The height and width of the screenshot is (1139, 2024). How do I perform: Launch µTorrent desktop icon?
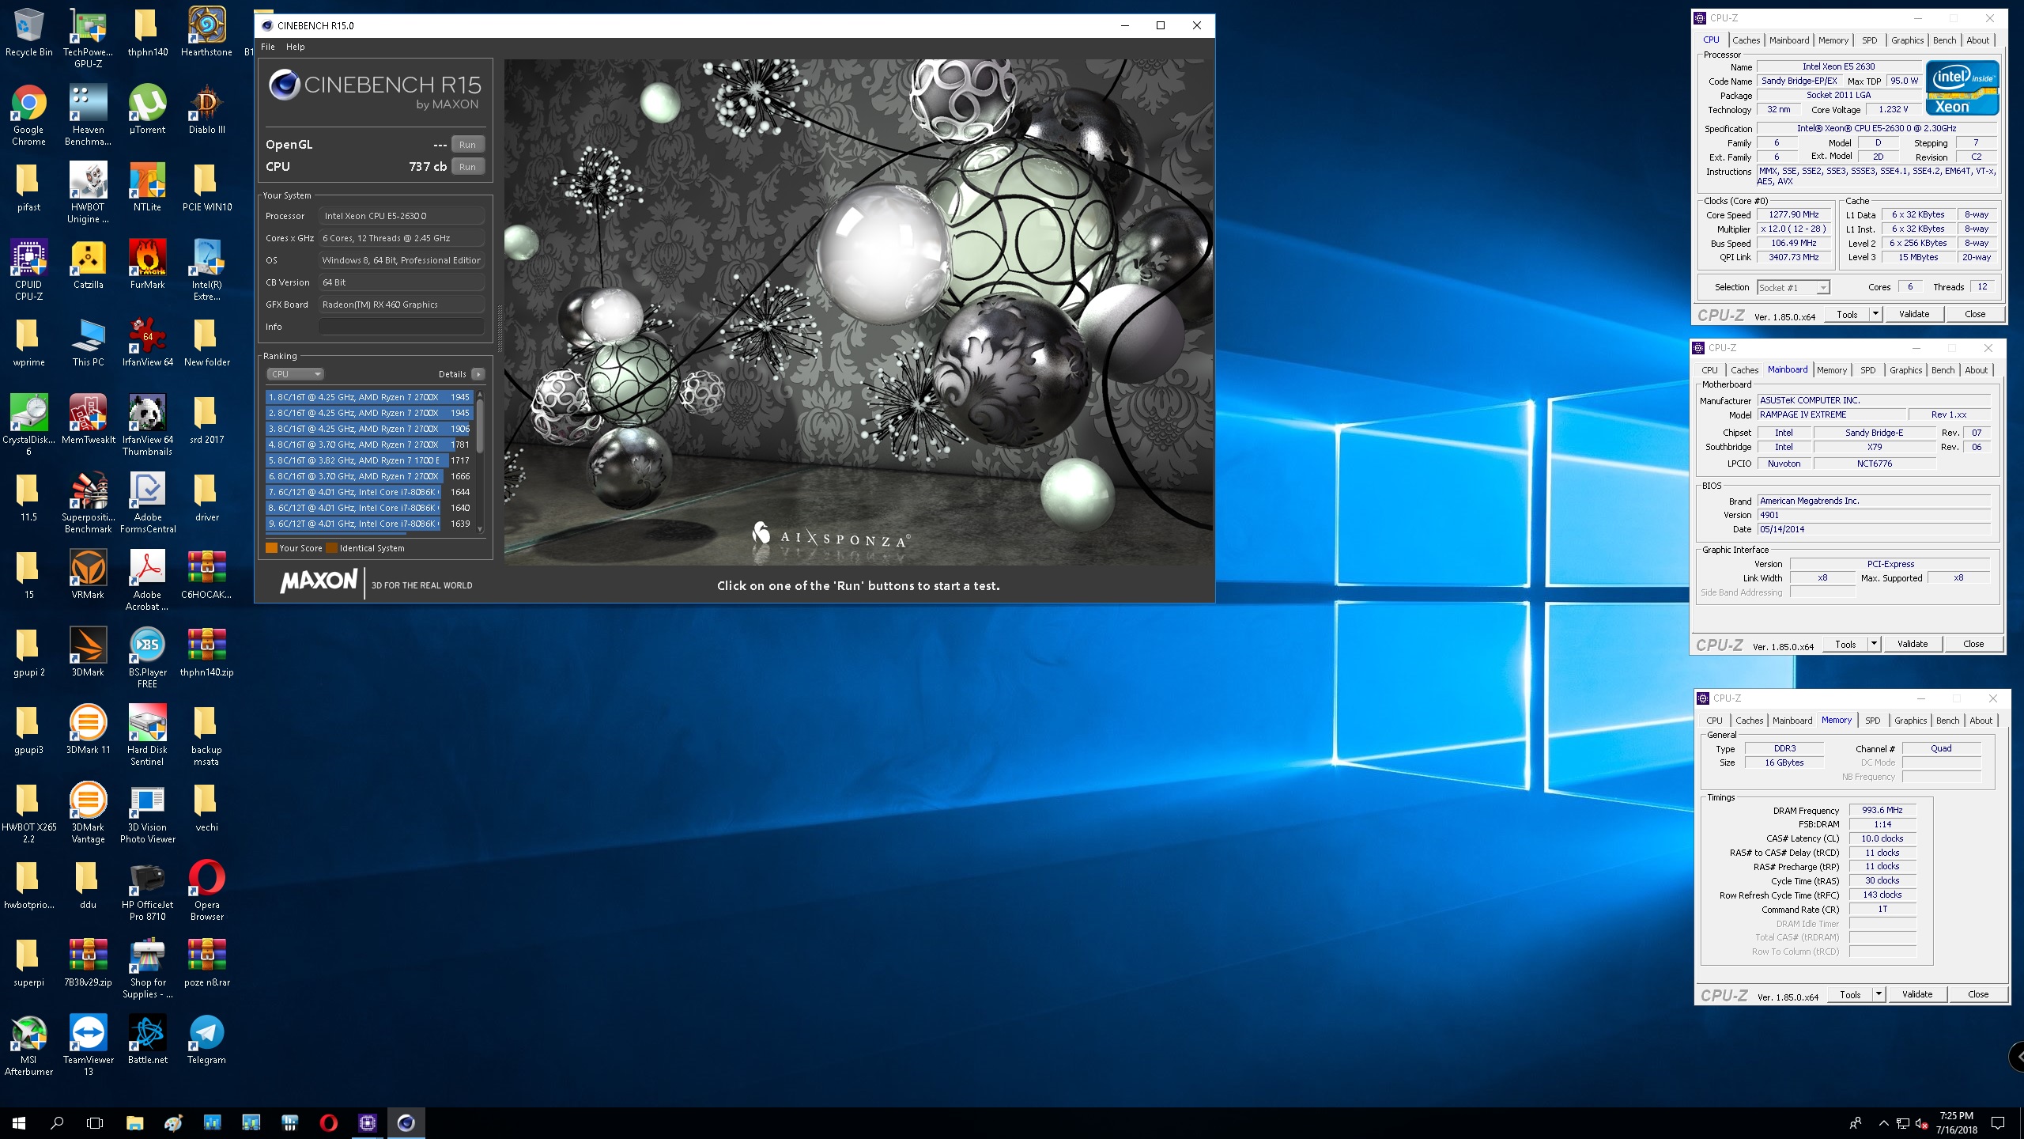coord(148,111)
